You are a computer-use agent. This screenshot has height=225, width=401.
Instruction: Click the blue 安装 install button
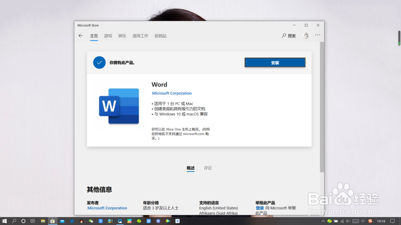pos(275,62)
